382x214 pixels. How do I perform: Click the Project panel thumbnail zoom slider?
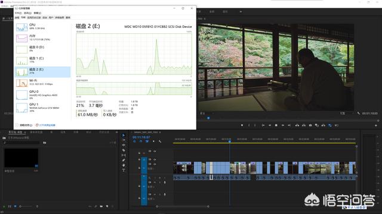point(29,206)
